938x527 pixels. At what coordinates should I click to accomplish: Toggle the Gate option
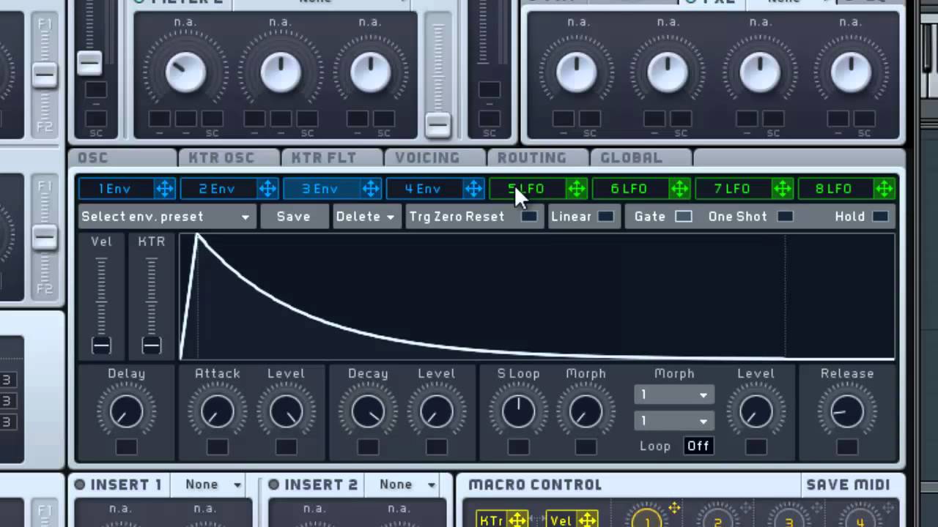(683, 217)
